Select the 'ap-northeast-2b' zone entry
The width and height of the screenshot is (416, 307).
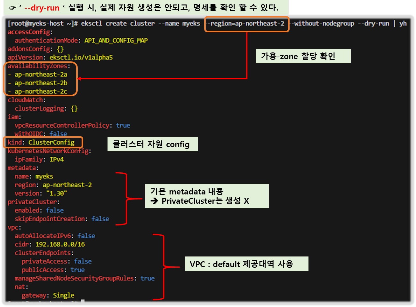[x=41, y=83]
